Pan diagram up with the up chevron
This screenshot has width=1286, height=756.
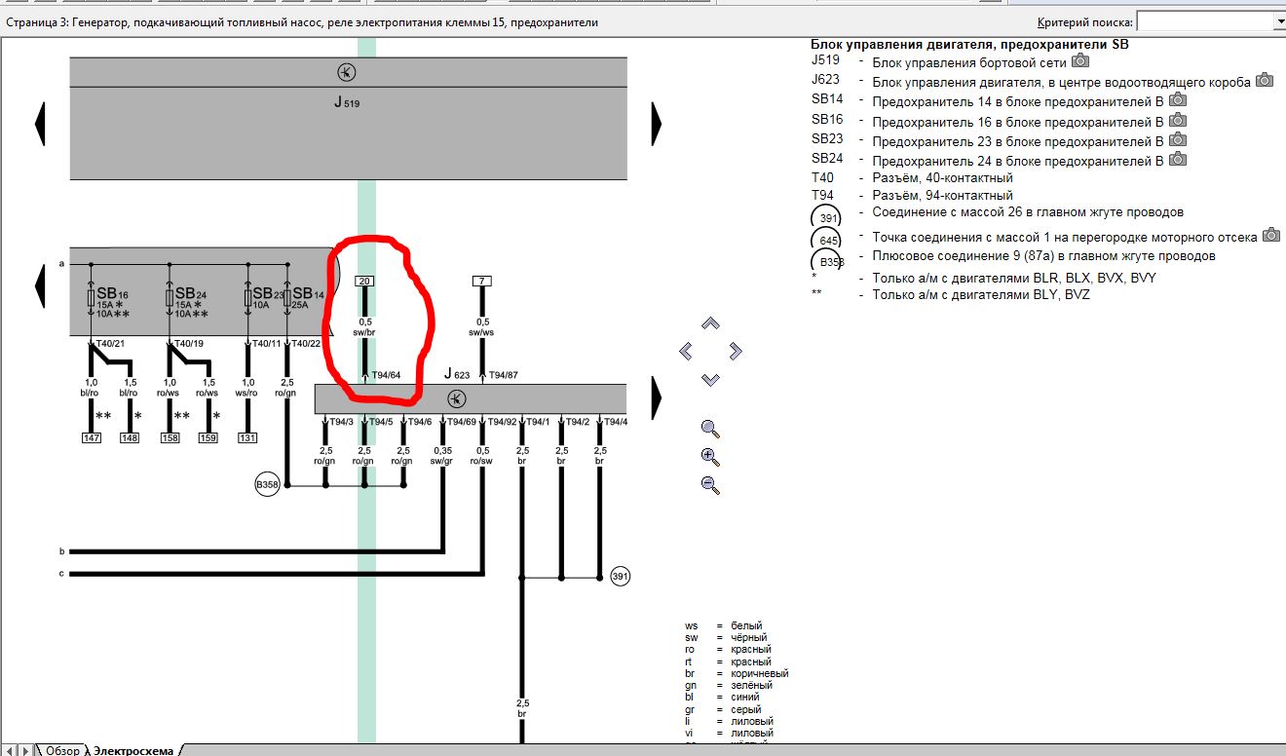coord(710,323)
